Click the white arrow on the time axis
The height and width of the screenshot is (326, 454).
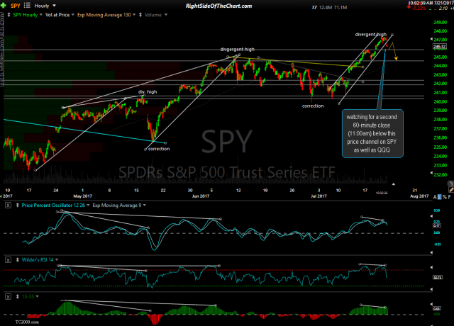click(394, 184)
